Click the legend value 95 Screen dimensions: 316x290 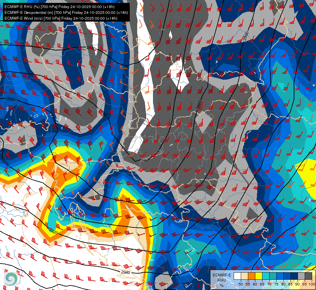tap(305, 284)
